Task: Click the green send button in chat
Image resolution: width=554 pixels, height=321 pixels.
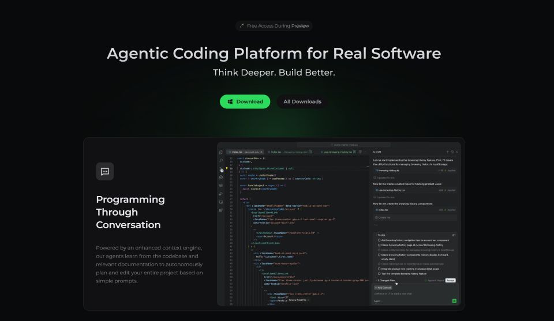Action: coord(454,301)
